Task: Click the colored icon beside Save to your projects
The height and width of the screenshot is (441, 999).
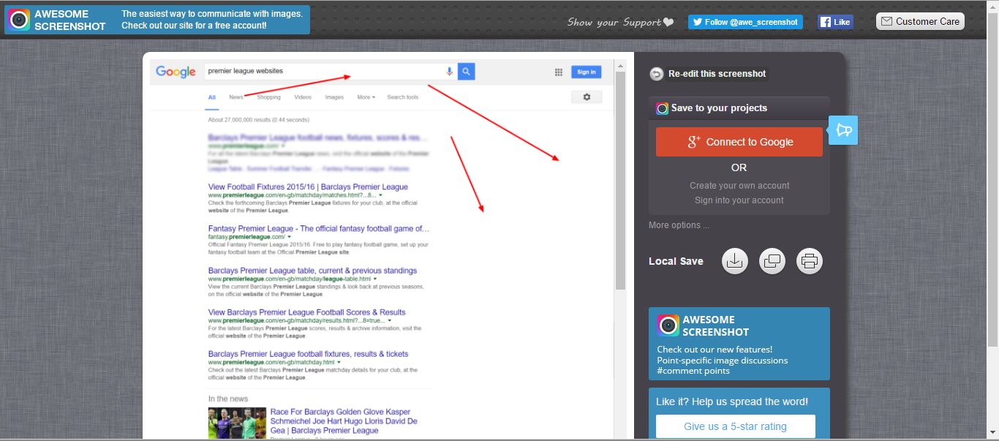Action: click(x=662, y=108)
